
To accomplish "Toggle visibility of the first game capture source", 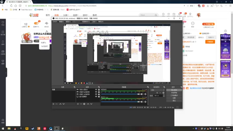I will (x=96, y=90).
